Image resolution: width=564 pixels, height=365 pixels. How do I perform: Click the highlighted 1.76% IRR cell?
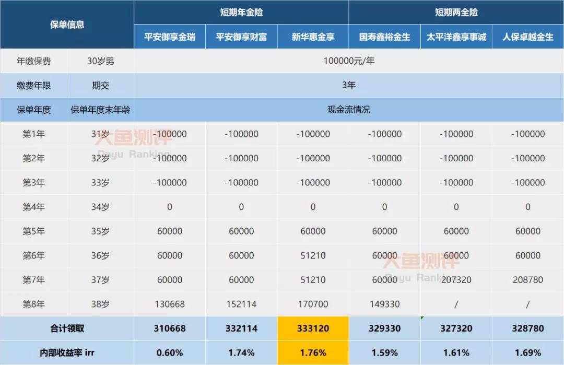coord(313,352)
